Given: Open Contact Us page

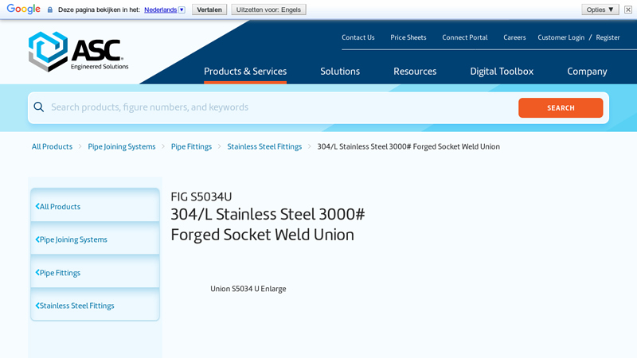Looking at the screenshot, I should 358,37.
